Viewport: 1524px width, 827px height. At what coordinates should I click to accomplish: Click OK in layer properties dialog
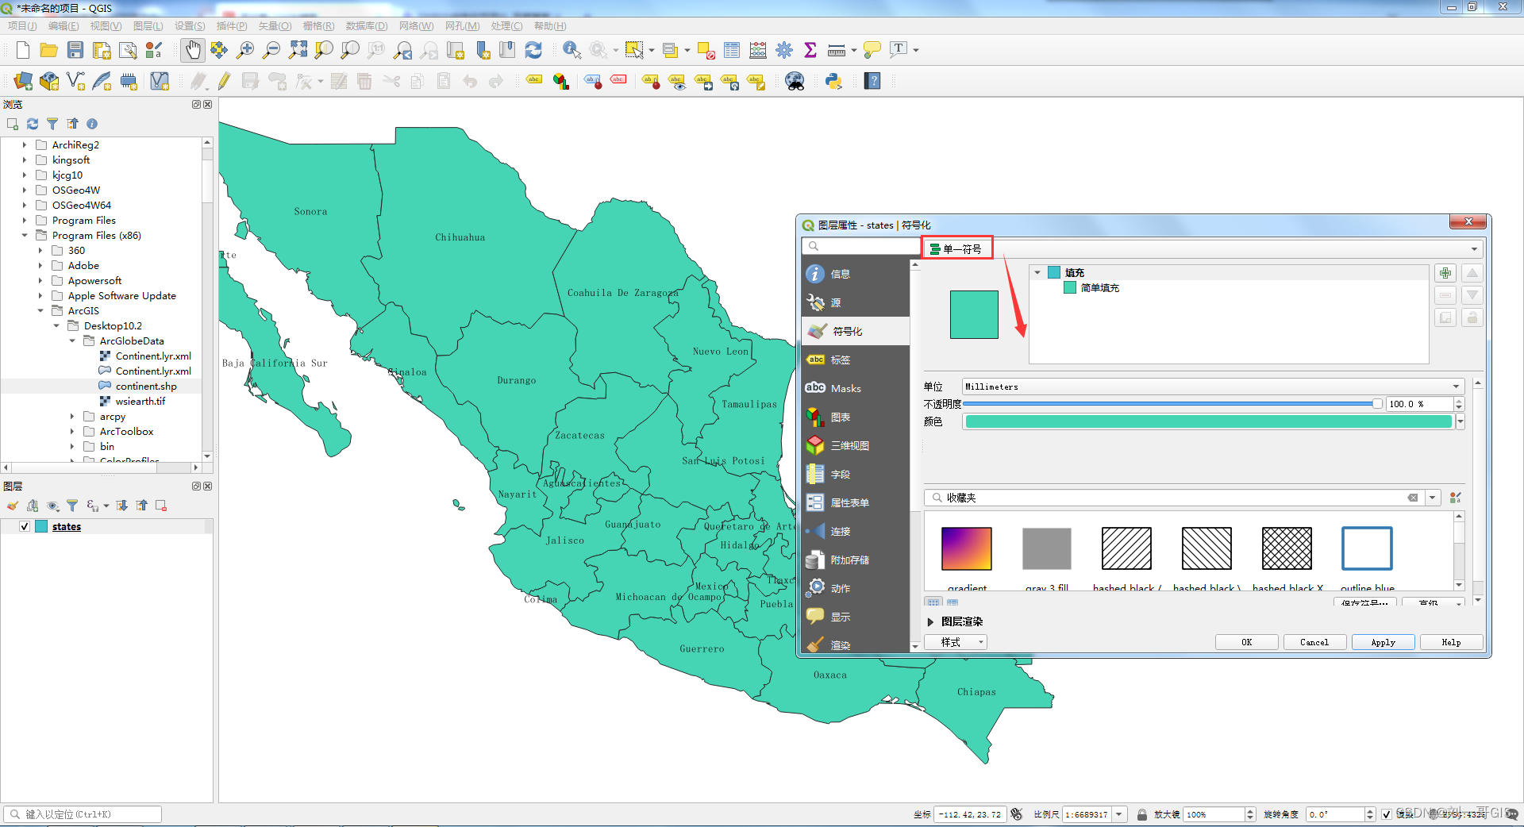coord(1246,642)
